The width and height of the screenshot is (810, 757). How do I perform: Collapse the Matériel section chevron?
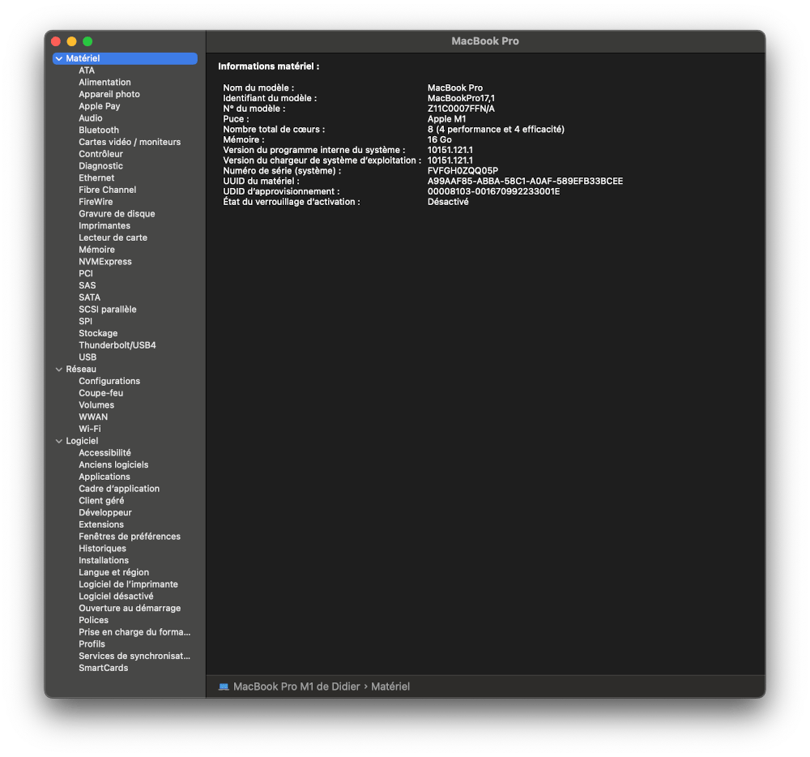pos(59,59)
